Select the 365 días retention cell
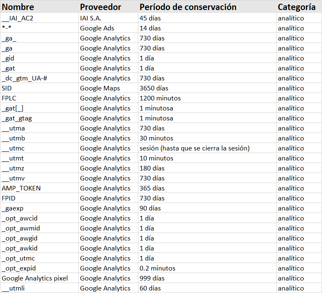Screen dimensions: 322x293 (x=152, y=188)
